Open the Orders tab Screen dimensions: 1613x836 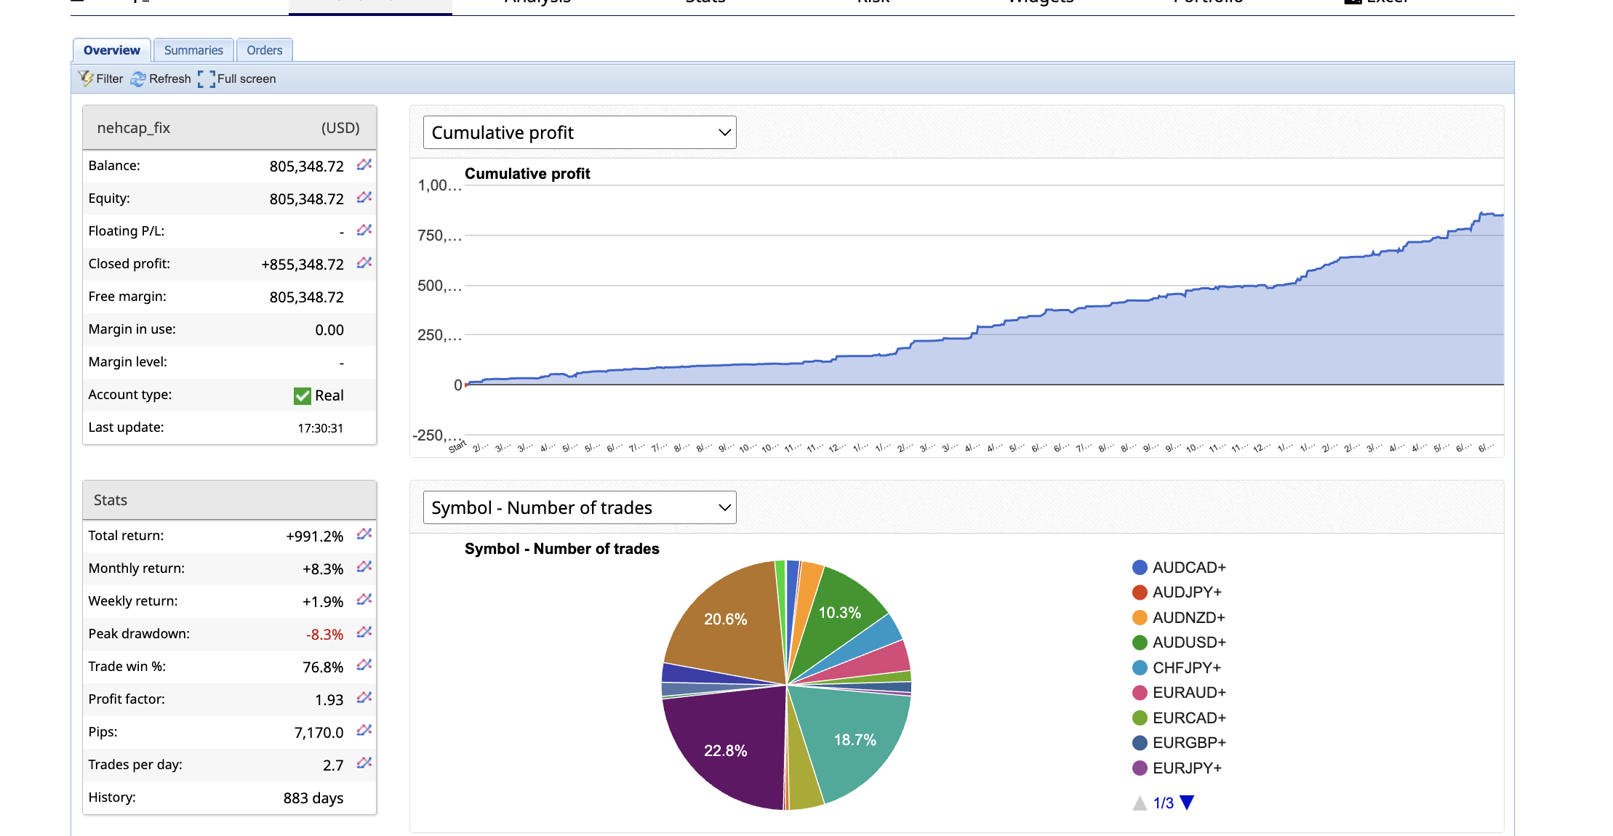pos(264,50)
